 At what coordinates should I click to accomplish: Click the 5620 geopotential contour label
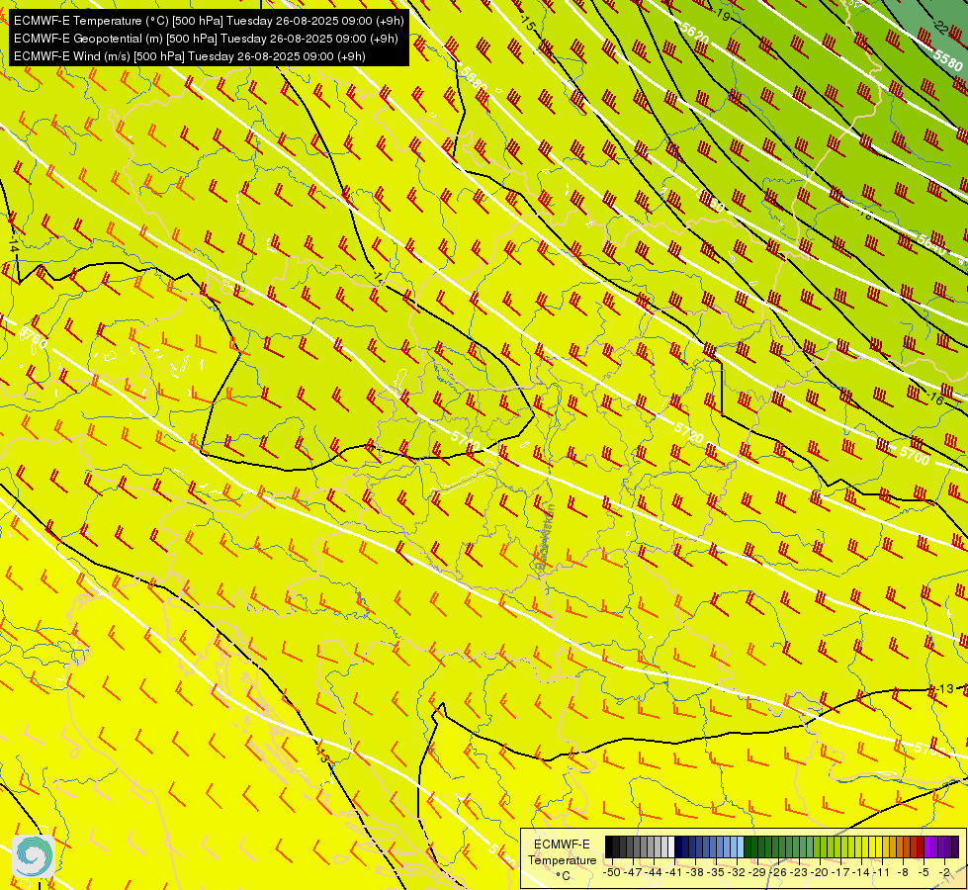click(x=695, y=33)
